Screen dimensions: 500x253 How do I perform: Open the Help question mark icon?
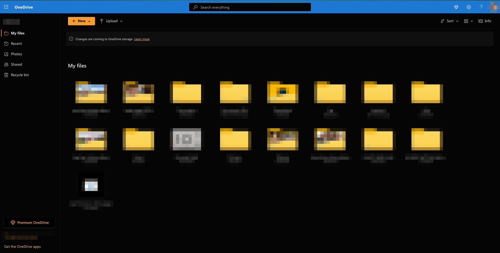click(x=481, y=7)
